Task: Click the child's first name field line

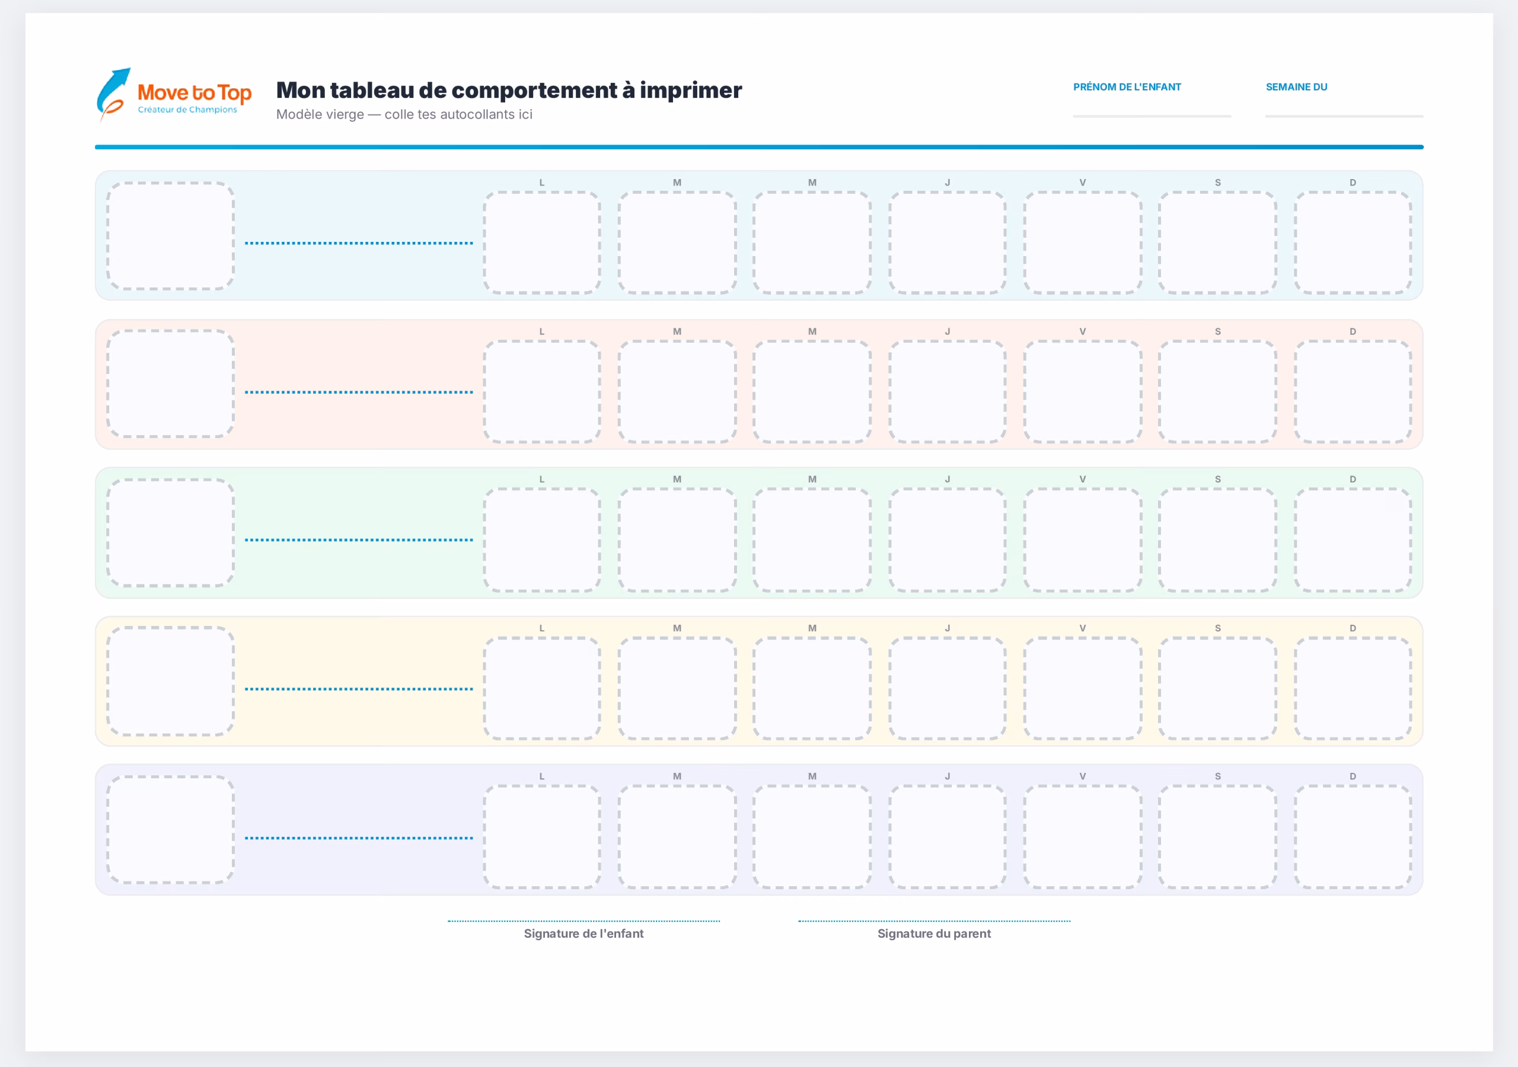Action: tap(1152, 116)
